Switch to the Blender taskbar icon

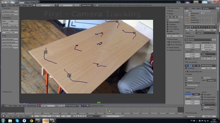pyautogui.click(x=46, y=121)
